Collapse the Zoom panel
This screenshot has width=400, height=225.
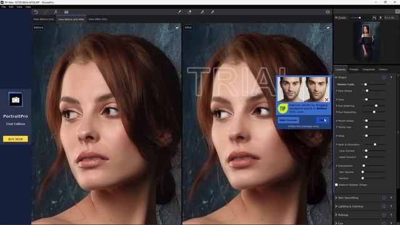tap(336, 17)
